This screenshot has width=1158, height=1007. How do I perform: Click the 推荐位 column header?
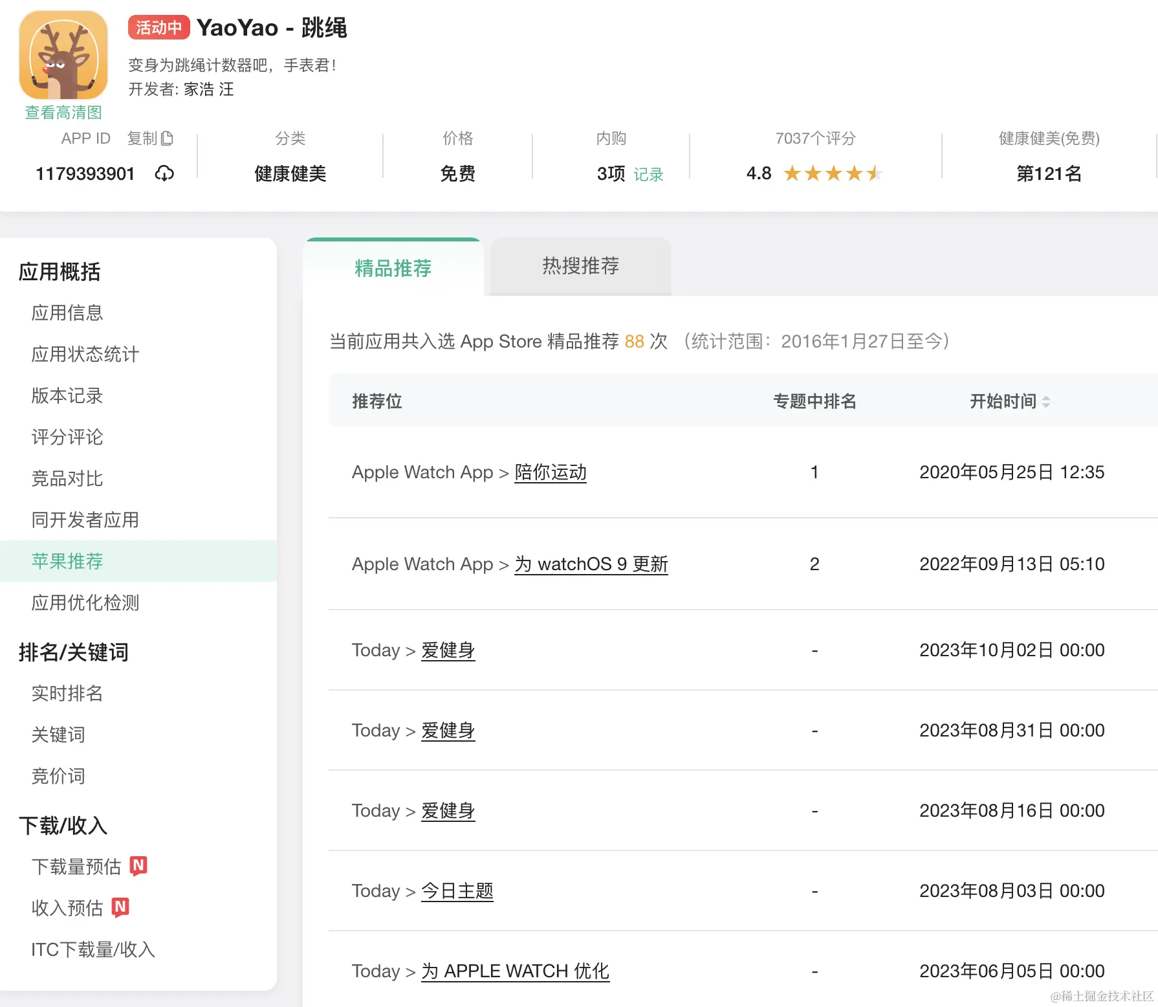(x=377, y=402)
